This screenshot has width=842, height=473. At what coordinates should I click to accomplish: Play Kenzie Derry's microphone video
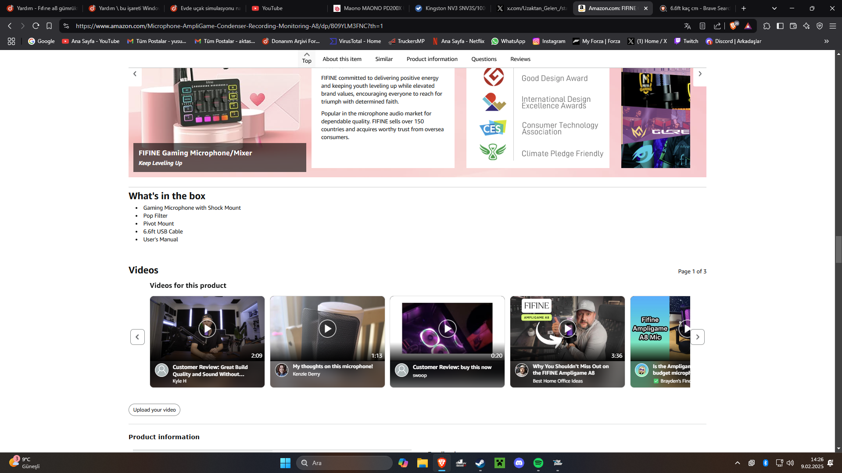327,329
